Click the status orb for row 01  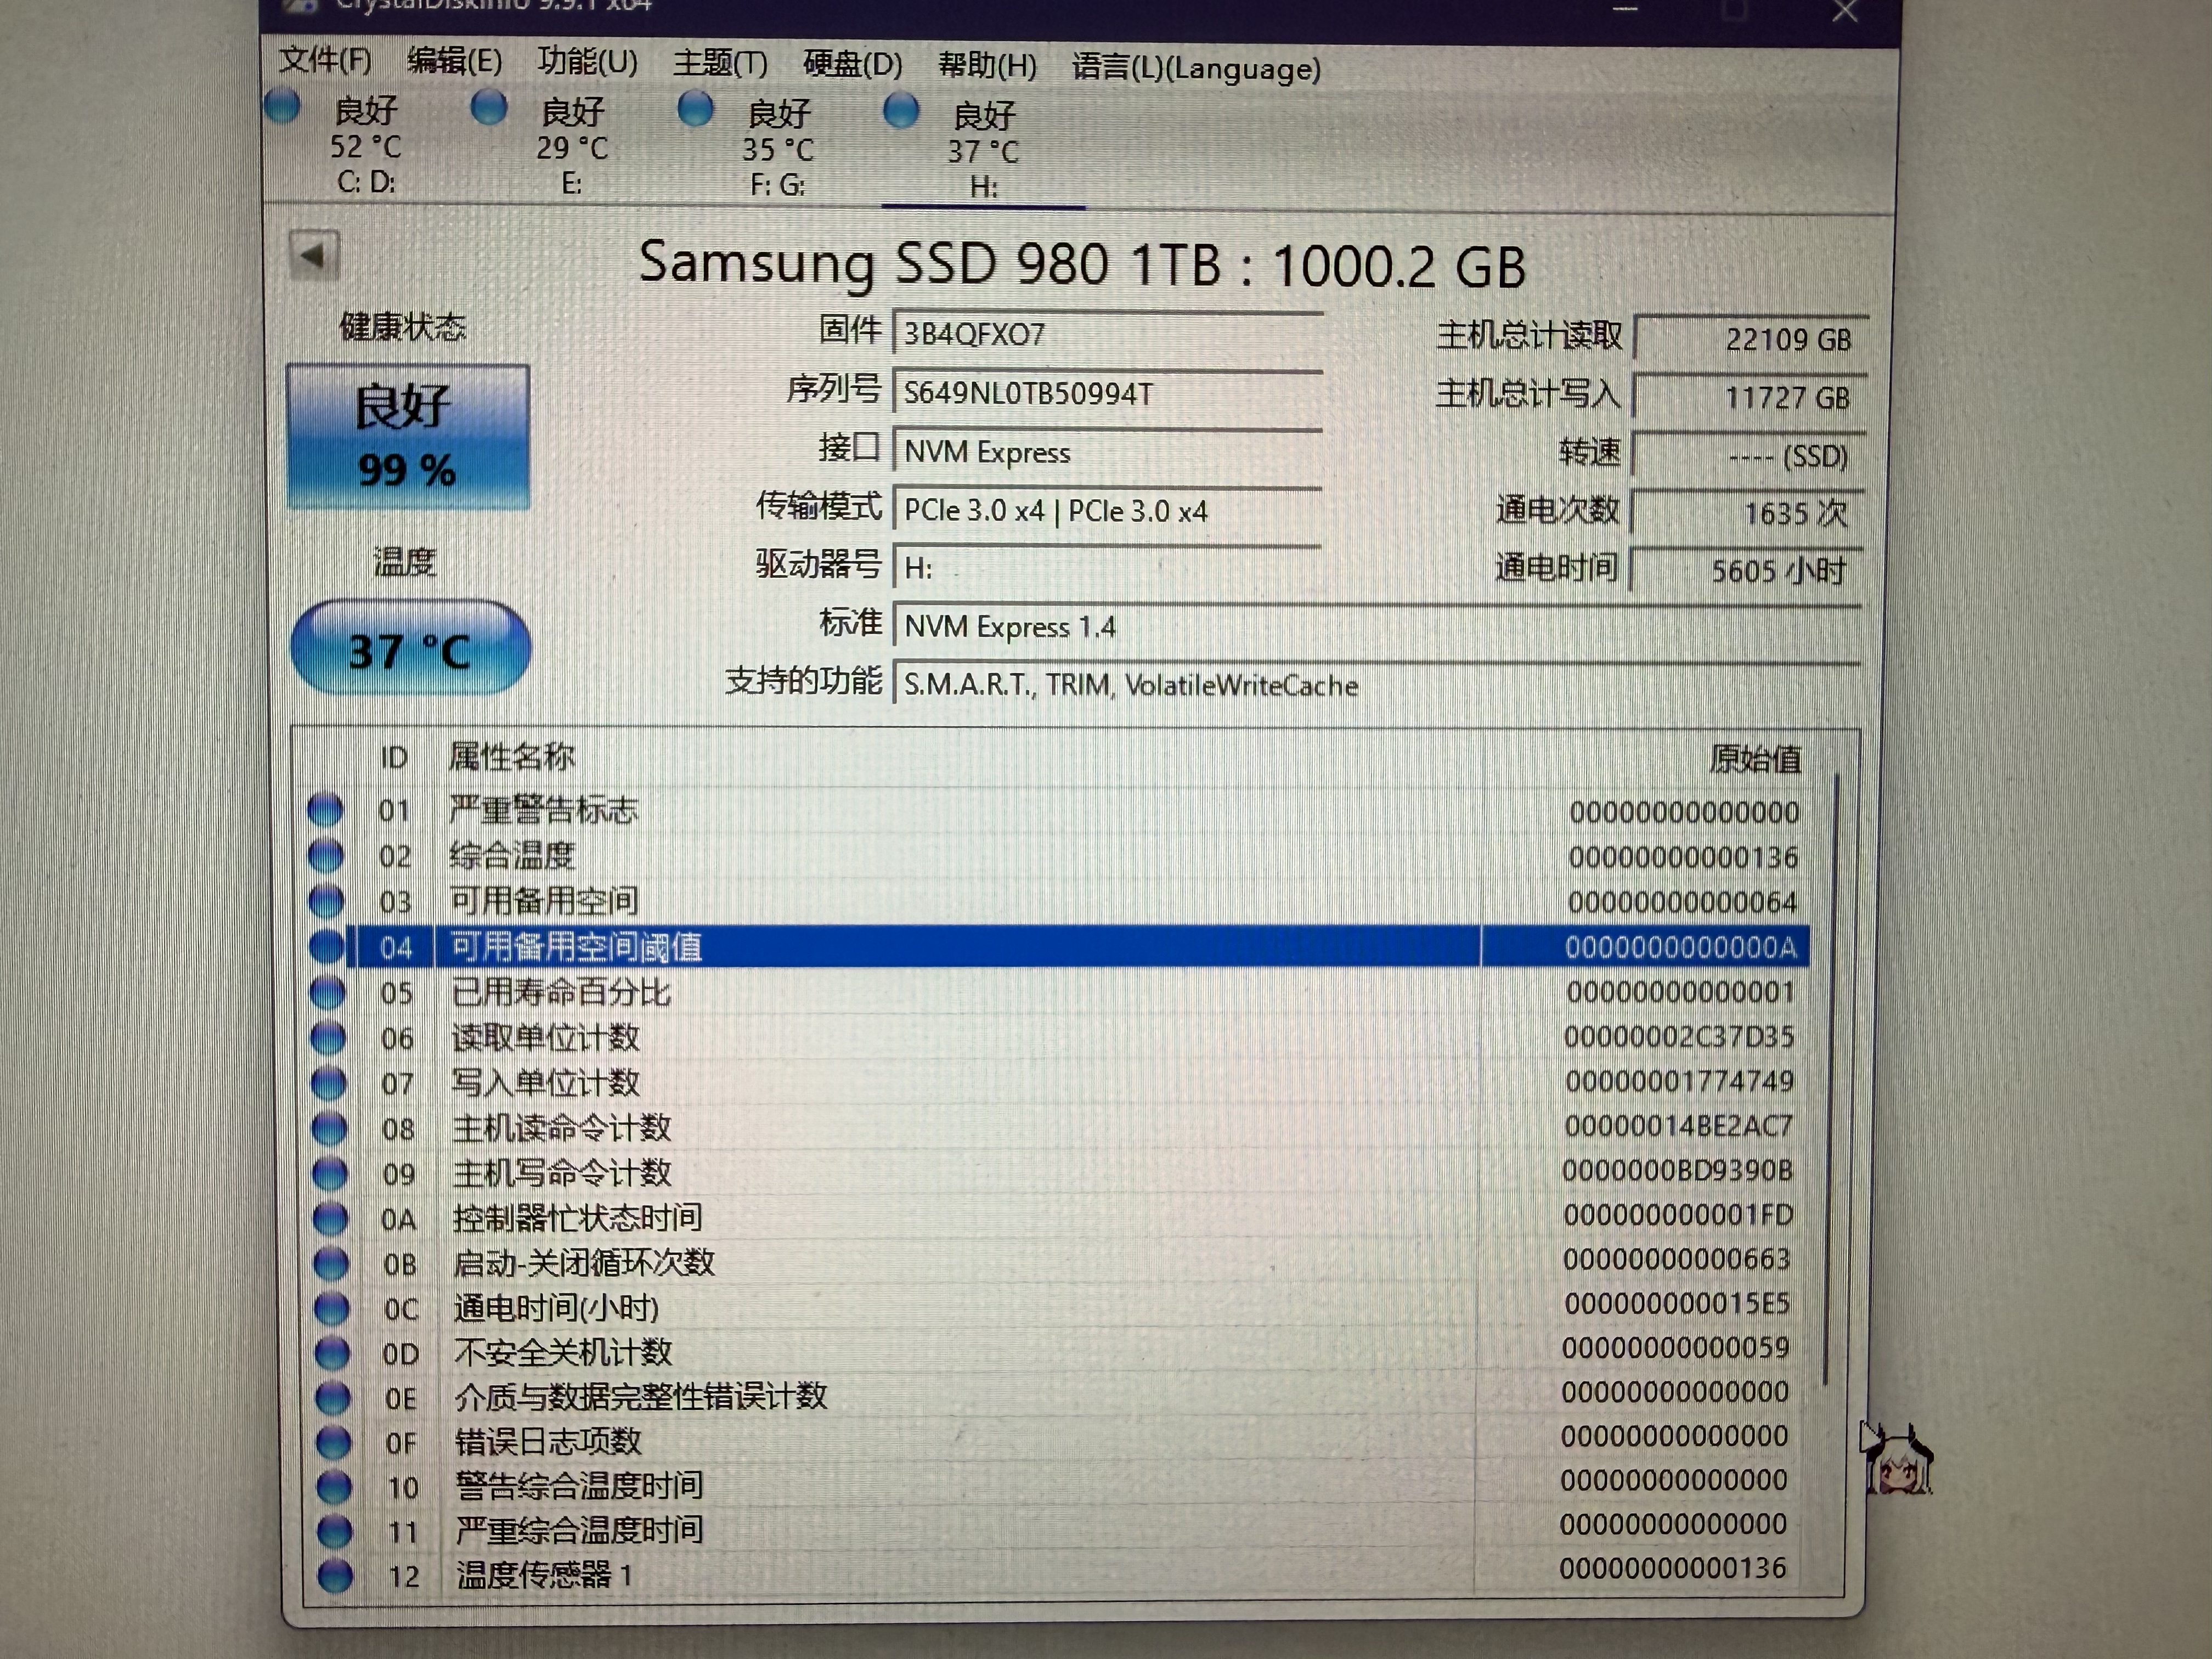[325, 810]
